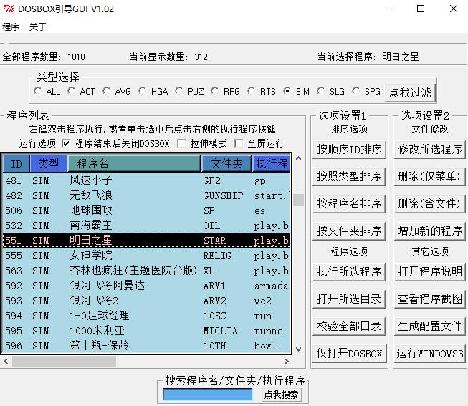Viewport: 468px width, 406px height.
Task: Click 校验全部目录 button
Action: (x=349, y=327)
